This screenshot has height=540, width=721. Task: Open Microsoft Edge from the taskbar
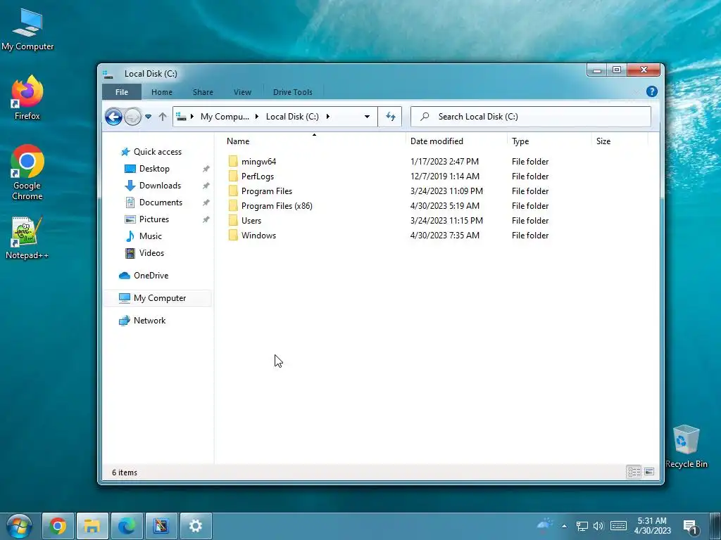[x=127, y=526]
